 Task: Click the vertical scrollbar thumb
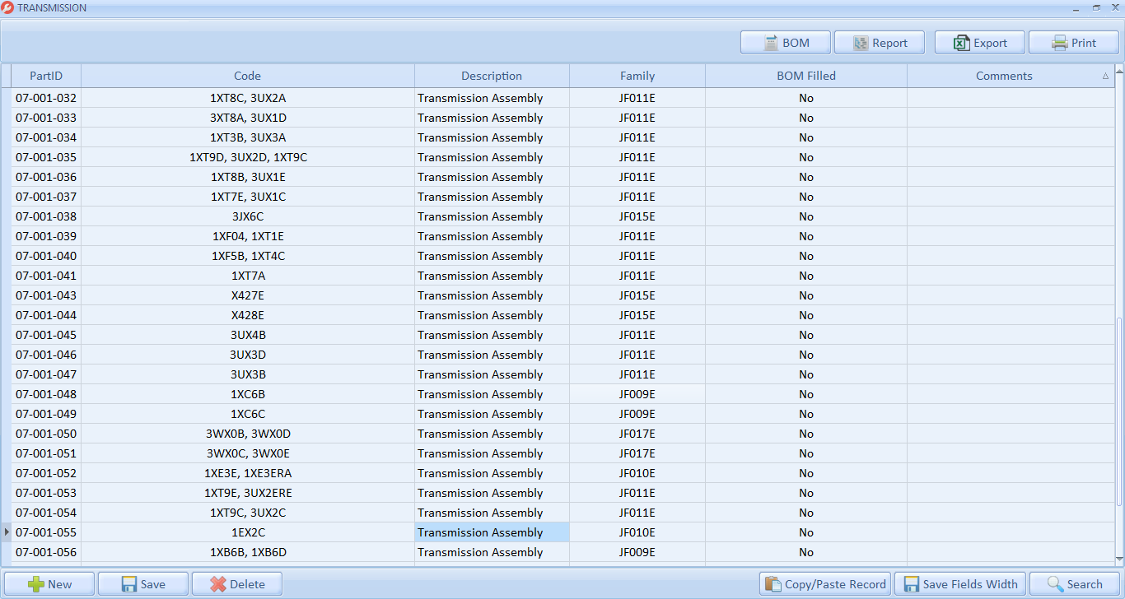coord(1119,411)
